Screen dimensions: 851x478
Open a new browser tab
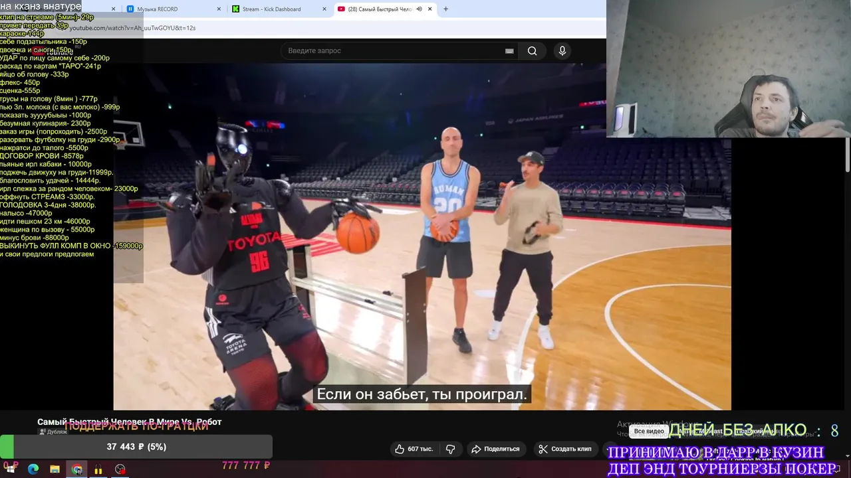445,9
